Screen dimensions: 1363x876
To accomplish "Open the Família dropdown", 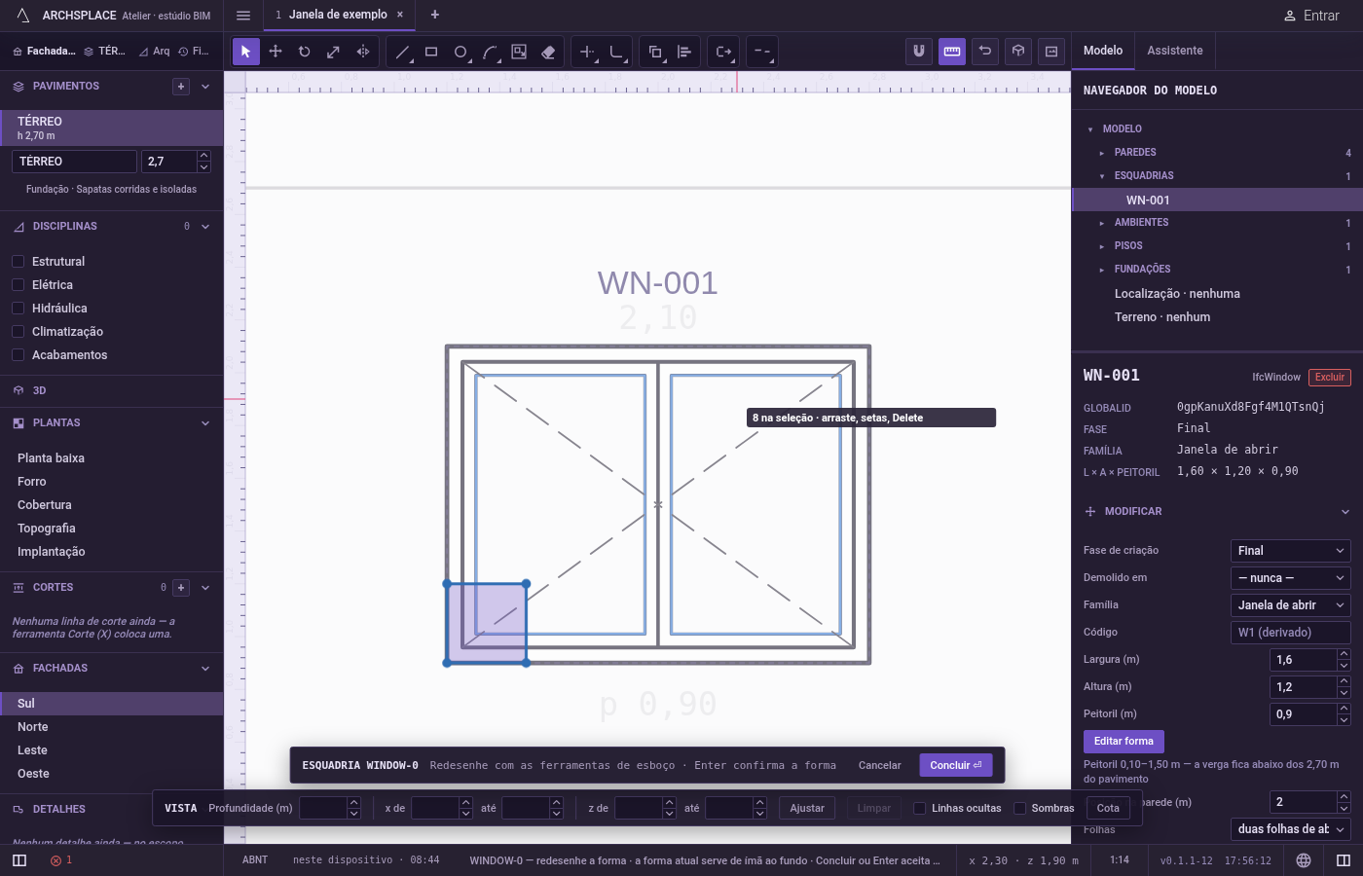I will pos(1290,605).
